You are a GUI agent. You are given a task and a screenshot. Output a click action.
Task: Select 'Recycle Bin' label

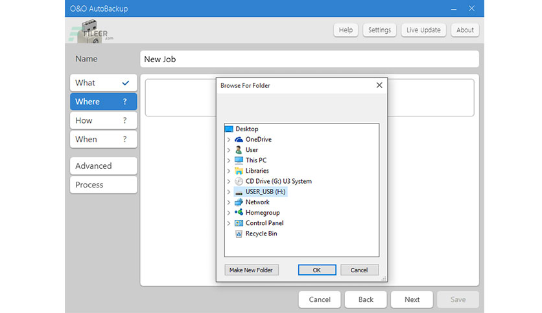click(261, 233)
